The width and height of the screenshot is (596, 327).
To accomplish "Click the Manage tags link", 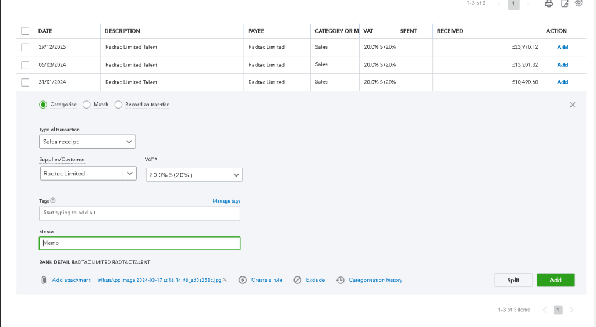I will 226,201.
